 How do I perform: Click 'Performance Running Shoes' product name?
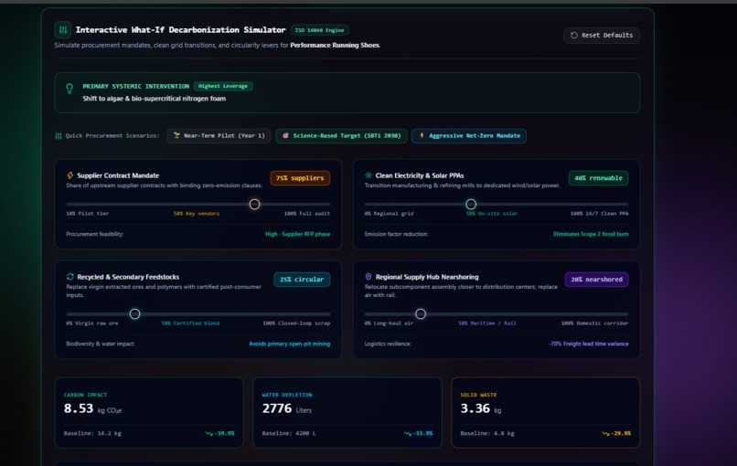335,46
